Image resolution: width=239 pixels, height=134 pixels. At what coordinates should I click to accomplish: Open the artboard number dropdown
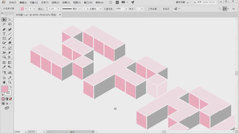[44, 132]
